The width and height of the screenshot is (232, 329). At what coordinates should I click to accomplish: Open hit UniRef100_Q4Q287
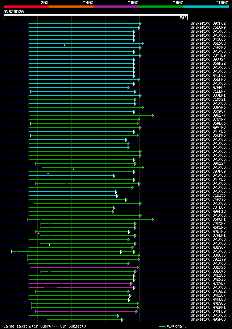[x=208, y=295]
